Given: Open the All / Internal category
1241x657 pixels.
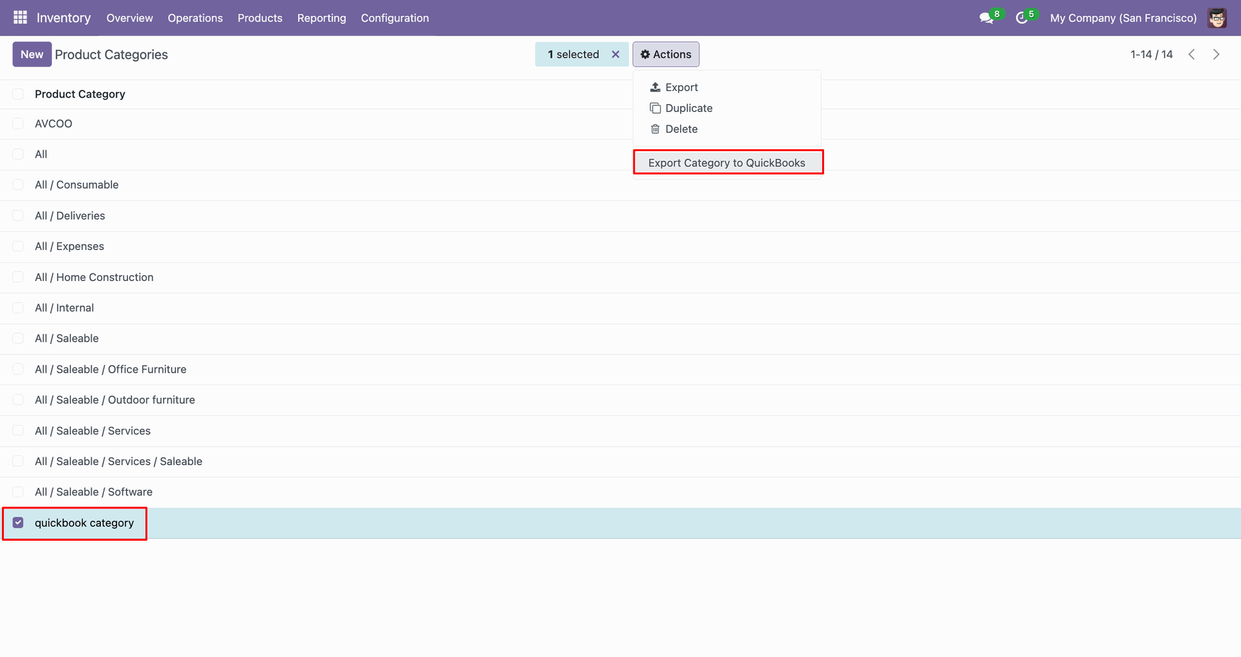Looking at the screenshot, I should (65, 308).
